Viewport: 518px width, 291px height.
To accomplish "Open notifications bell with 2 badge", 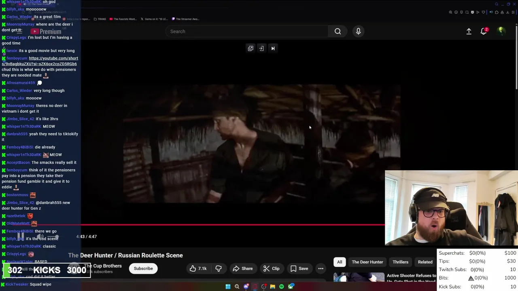I will (484, 31).
